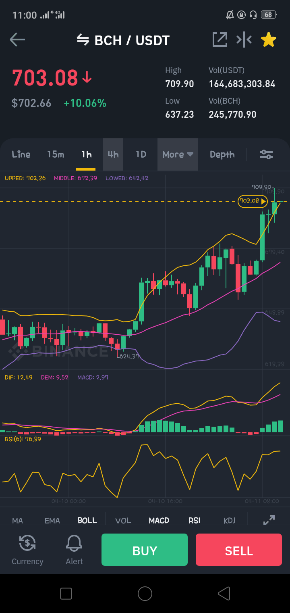290x613 pixels.
Task: Switch to the 1D interval
Action: click(x=141, y=154)
